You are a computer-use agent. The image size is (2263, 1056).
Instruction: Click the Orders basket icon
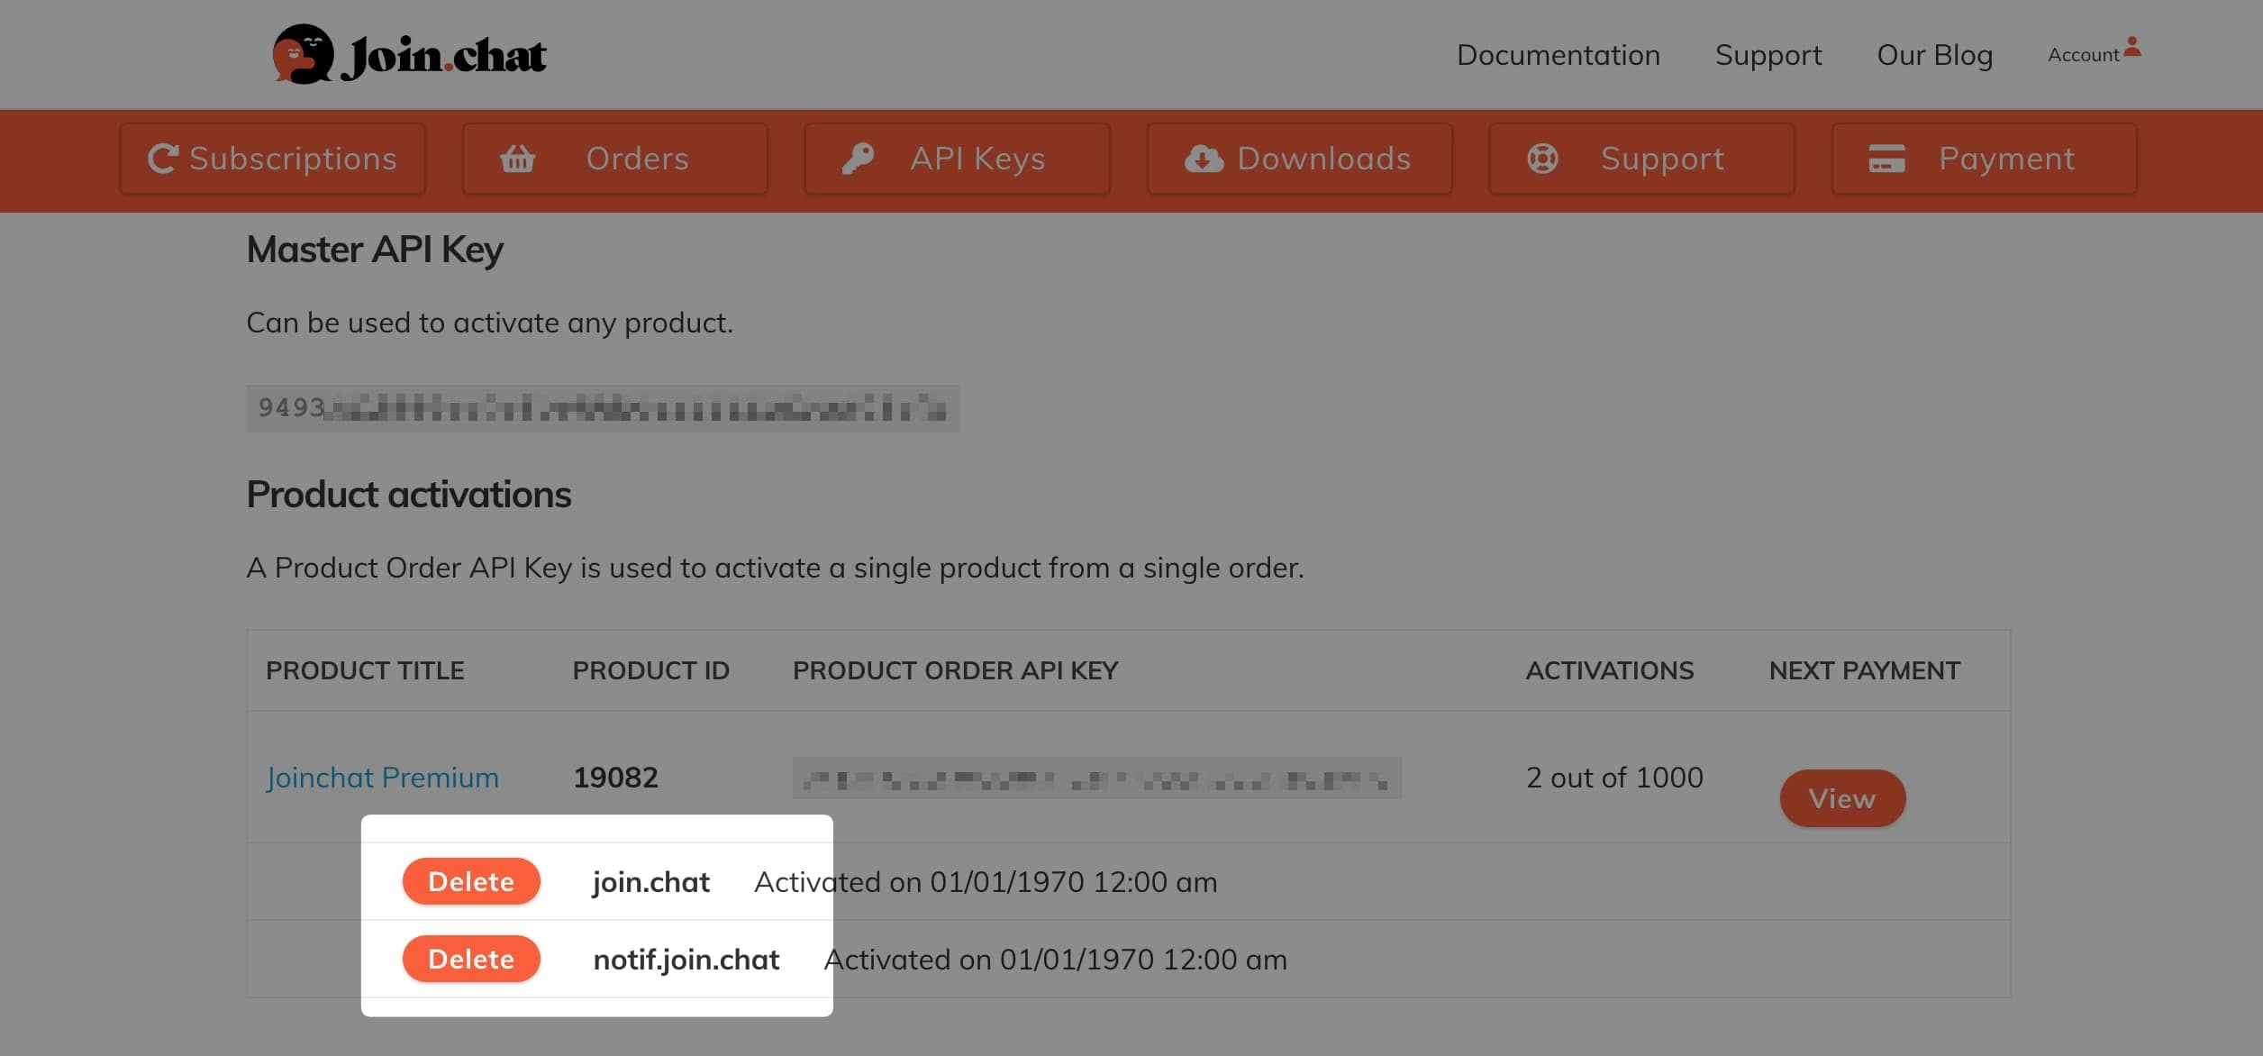[x=518, y=159]
